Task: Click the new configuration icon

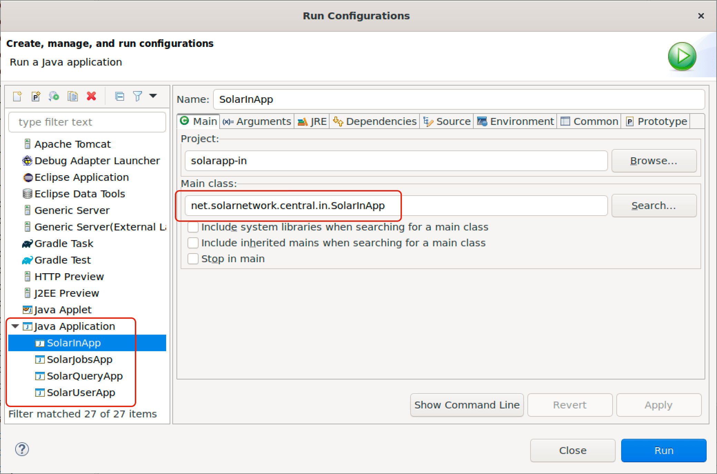Action: [16, 95]
